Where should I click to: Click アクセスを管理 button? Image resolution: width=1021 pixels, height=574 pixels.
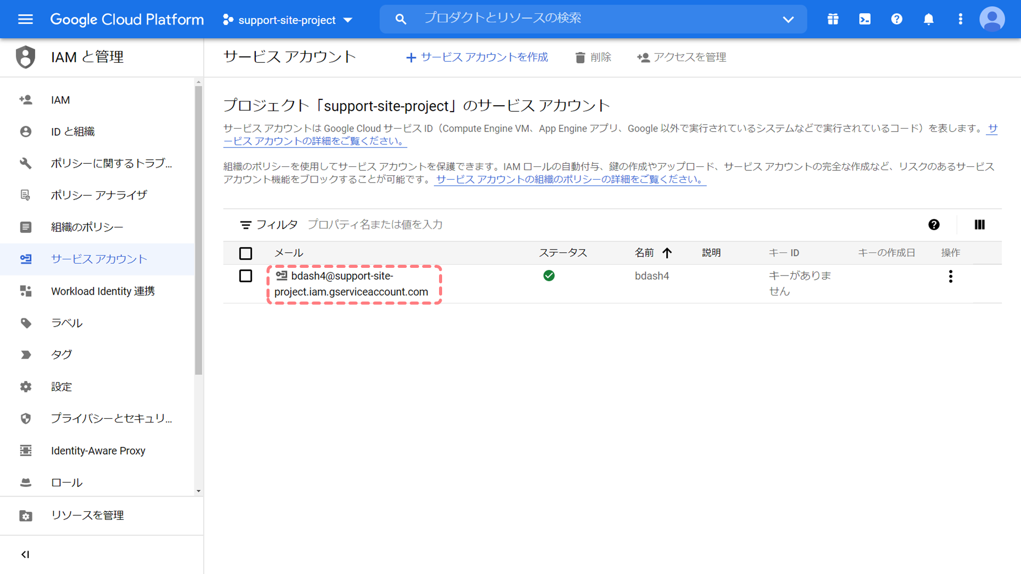pyautogui.click(x=682, y=57)
